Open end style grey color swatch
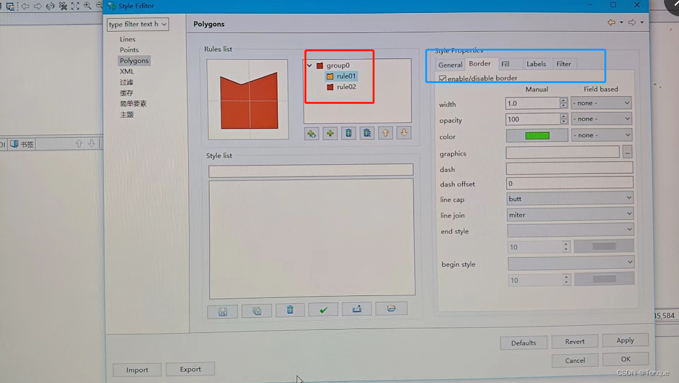 pyautogui.click(x=604, y=246)
